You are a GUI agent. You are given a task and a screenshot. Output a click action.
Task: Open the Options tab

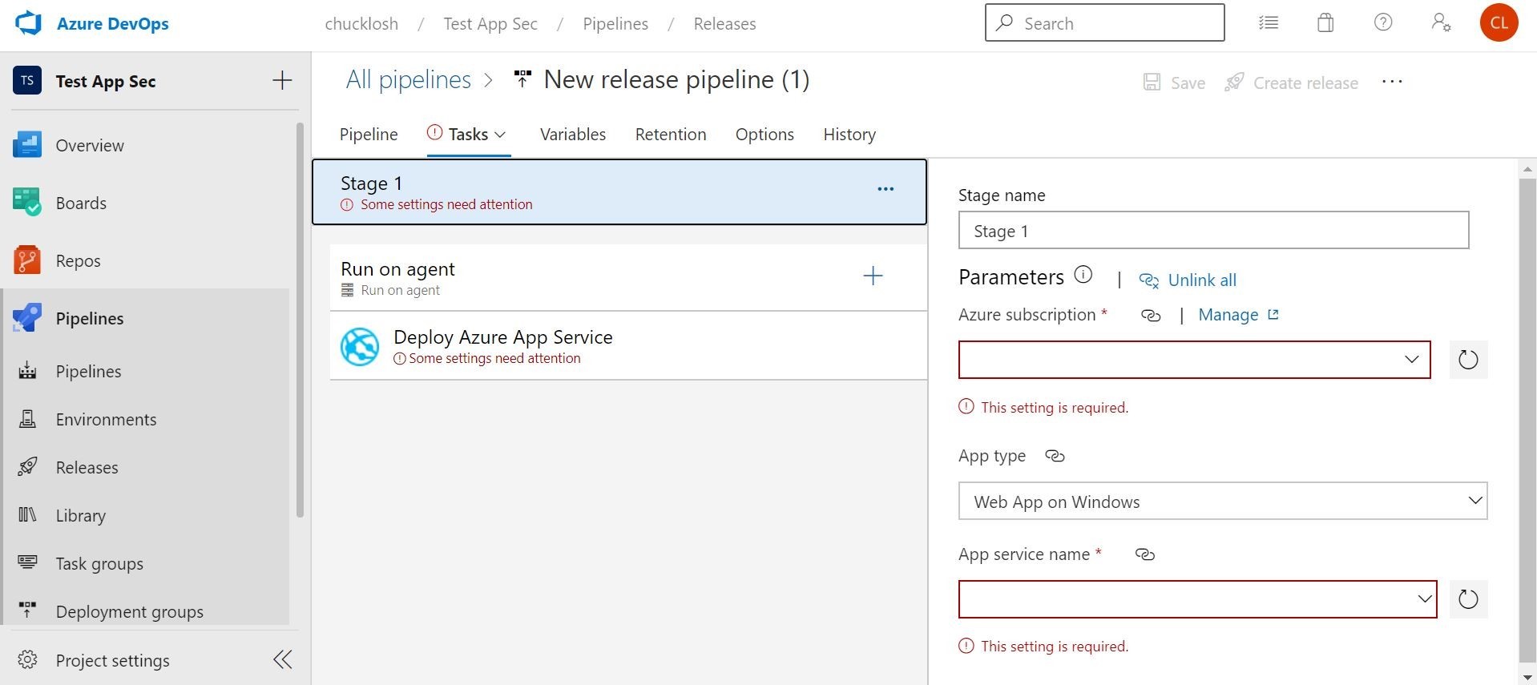point(764,135)
